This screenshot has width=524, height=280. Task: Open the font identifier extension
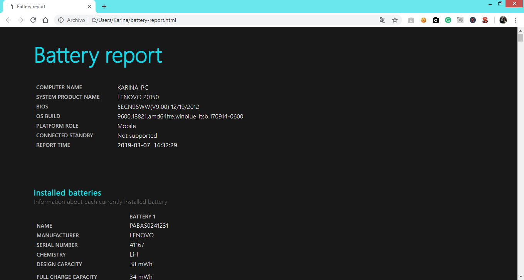pos(460,20)
